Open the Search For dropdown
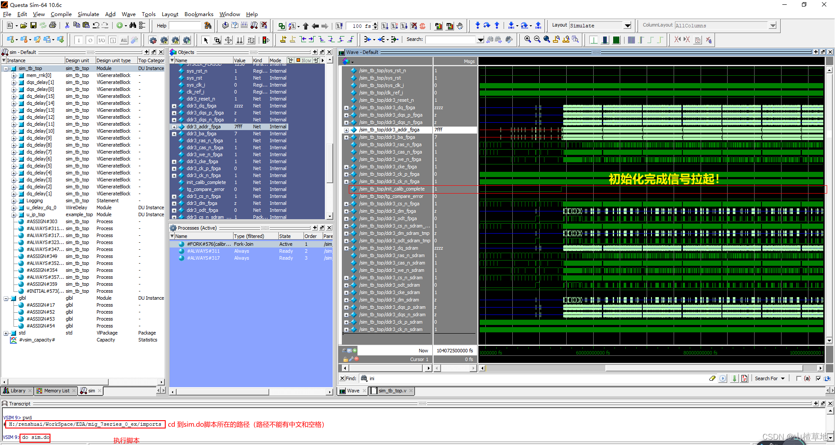 pyautogui.click(x=770, y=378)
